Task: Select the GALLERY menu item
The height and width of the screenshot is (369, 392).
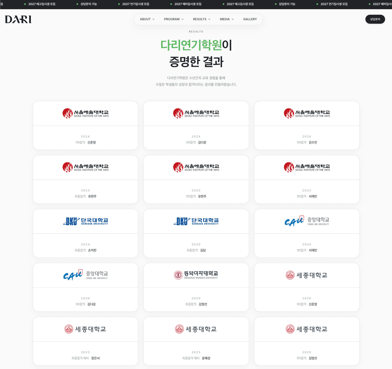Action: click(250, 19)
